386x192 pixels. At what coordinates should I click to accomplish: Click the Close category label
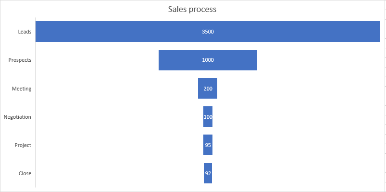pos(25,173)
